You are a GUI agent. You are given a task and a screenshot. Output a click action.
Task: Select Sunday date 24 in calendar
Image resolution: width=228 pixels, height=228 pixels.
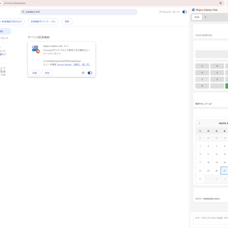pyautogui.click(x=200, y=171)
